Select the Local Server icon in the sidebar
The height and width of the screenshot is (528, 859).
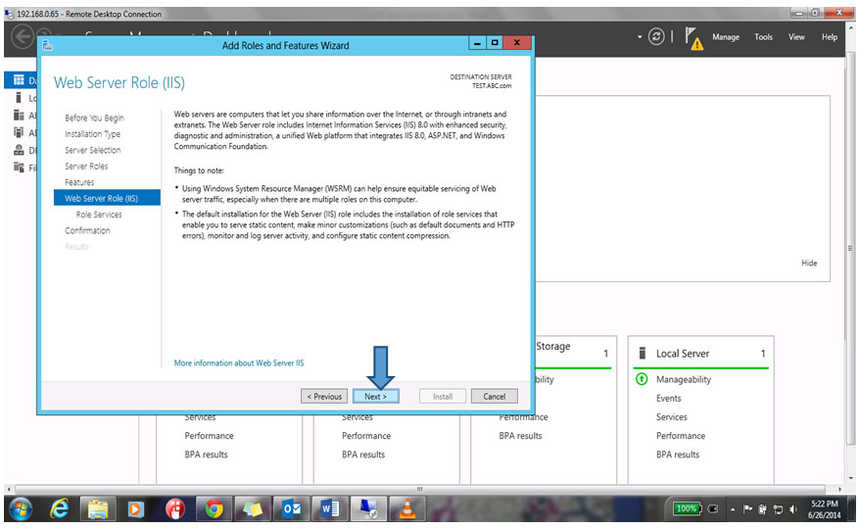19,98
